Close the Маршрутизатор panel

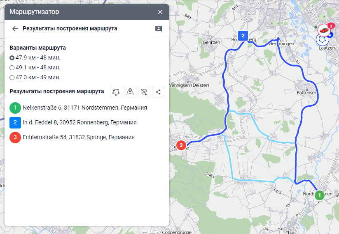160,12
